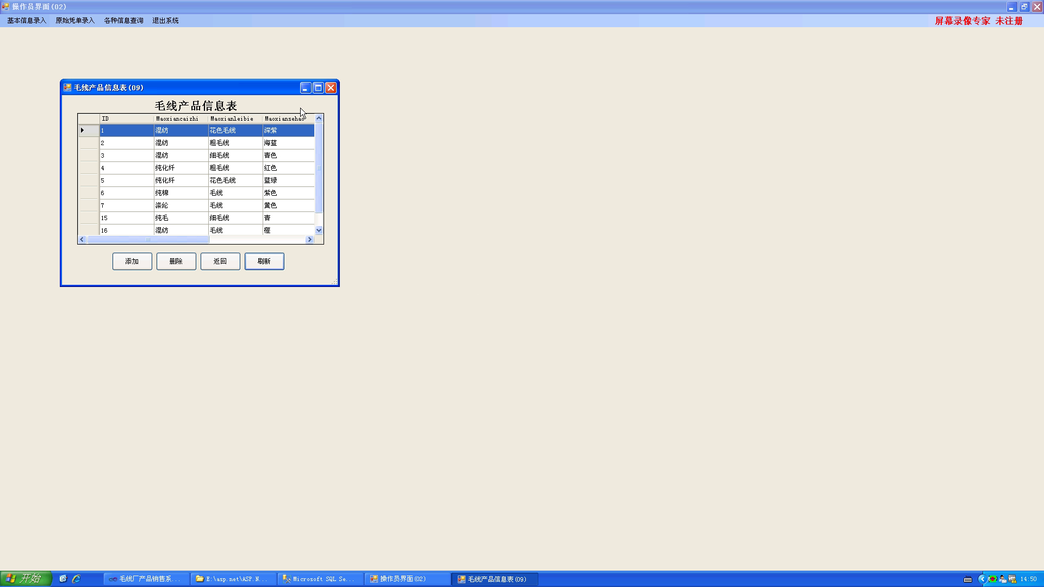Switch to E:\asp.net folder taskbar item
The image size is (1044, 587).
pyautogui.click(x=233, y=579)
